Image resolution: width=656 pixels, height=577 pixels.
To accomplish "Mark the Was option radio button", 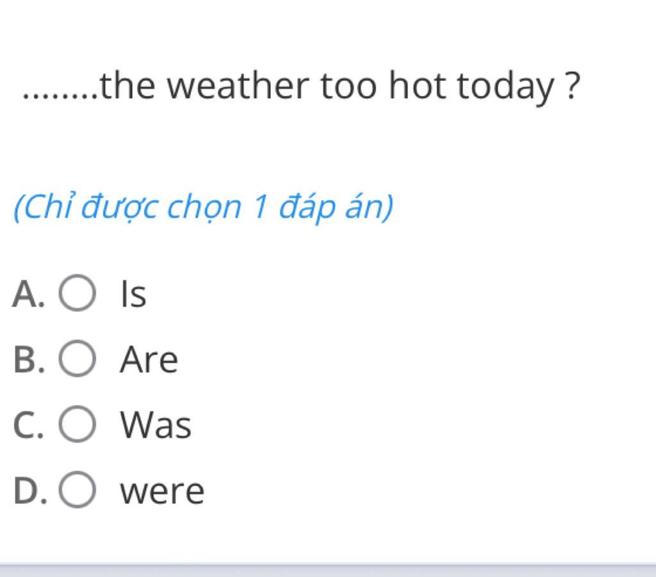I will pyautogui.click(x=77, y=424).
